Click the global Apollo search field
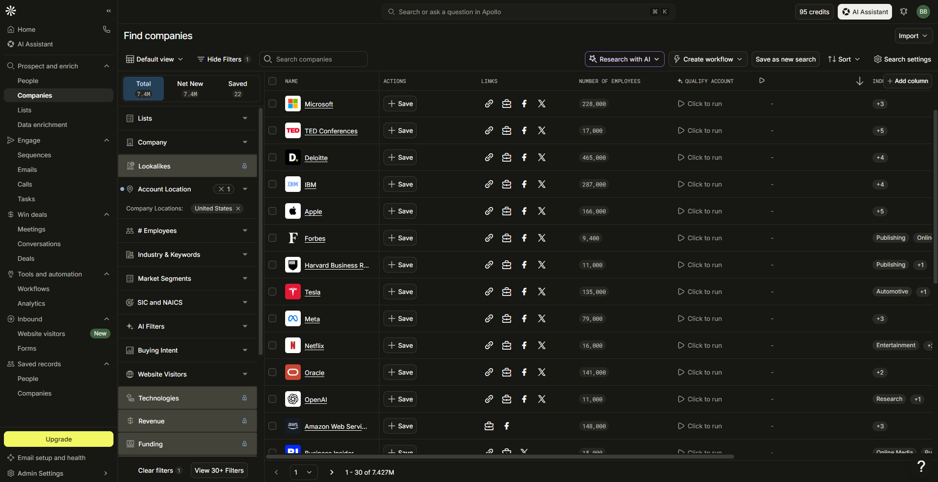The image size is (938, 482). click(528, 12)
